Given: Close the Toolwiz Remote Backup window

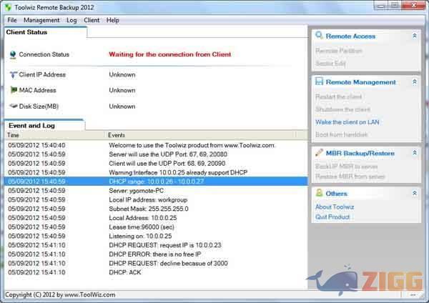Looking at the screenshot, I should click(x=413, y=6).
